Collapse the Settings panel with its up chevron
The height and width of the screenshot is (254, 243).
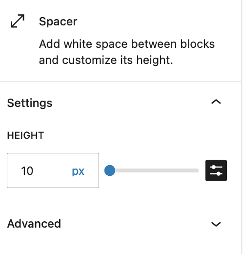click(216, 102)
